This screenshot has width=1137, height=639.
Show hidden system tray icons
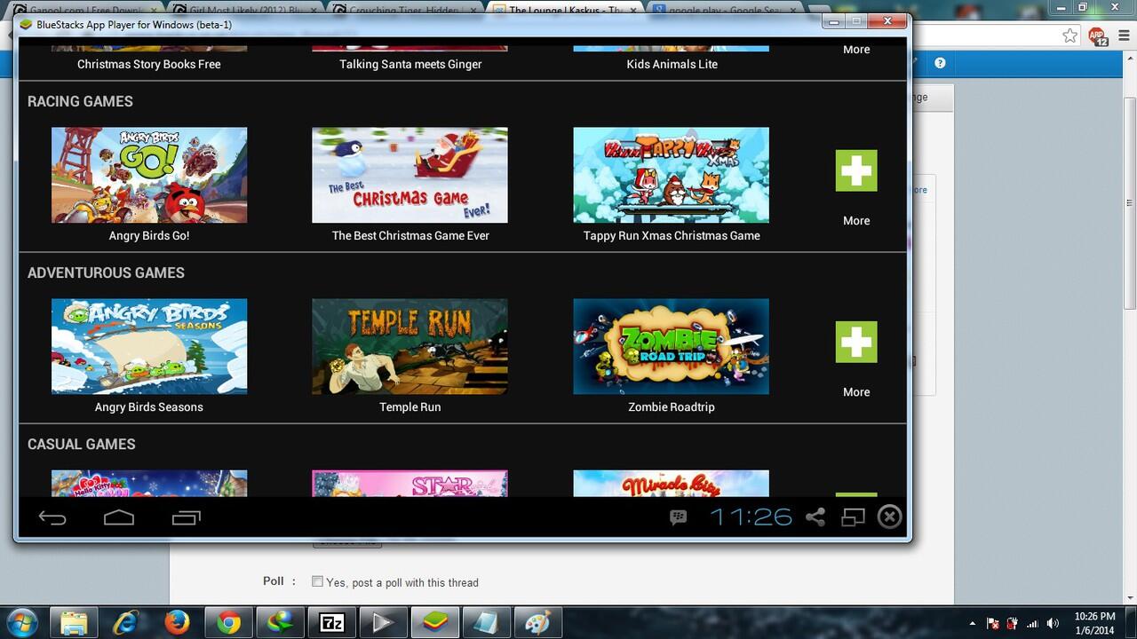click(973, 624)
